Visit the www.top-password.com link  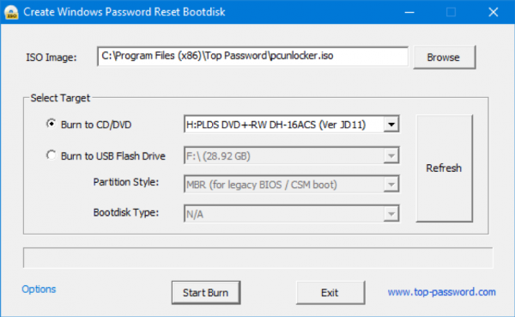pyautogui.click(x=441, y=292)
